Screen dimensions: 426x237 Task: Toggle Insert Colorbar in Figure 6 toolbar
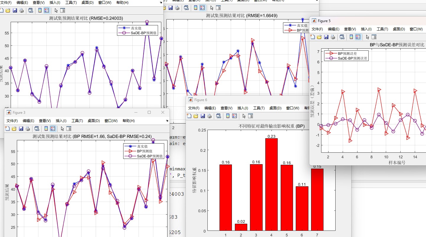pyautogui.click(x=228, y=116)
